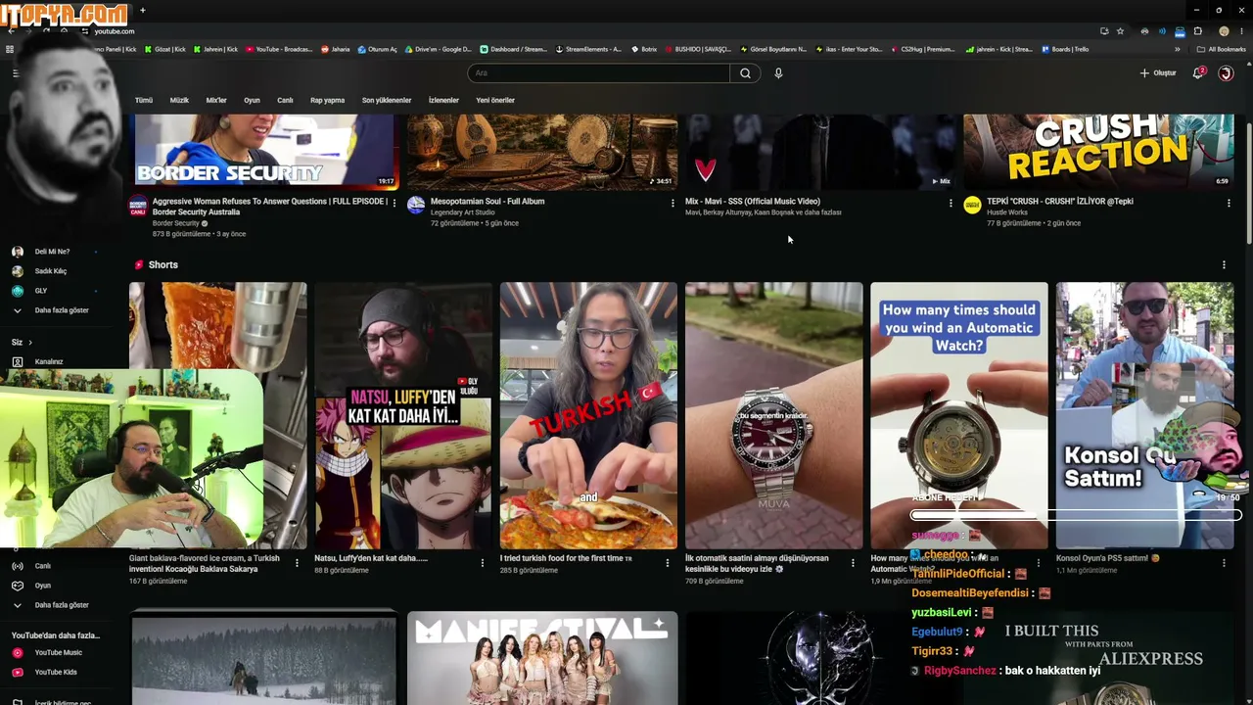The image size is (1253, 705).
Task: Play the Natsu vs Luffy short thumbnail
Action: [x=403, y=416]
